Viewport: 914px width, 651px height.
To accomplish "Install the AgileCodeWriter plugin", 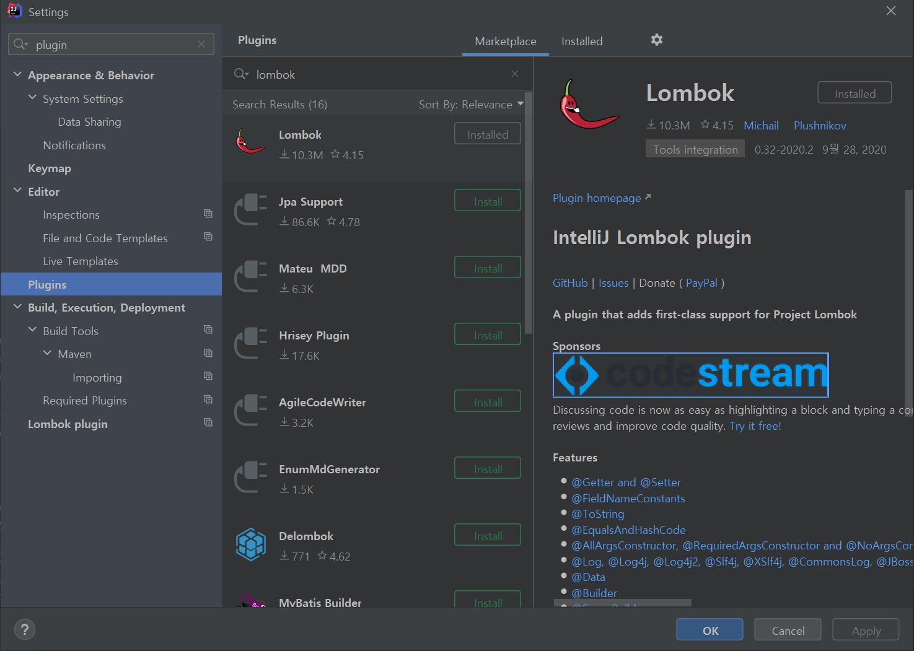I will coord(488,401).
